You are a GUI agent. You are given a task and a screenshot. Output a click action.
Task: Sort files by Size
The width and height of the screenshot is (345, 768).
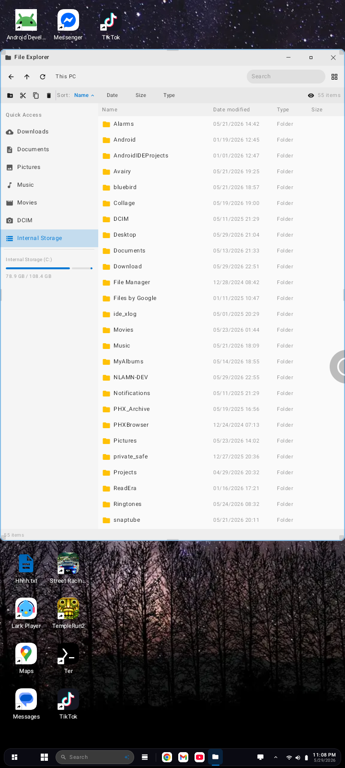click(141, 96)
